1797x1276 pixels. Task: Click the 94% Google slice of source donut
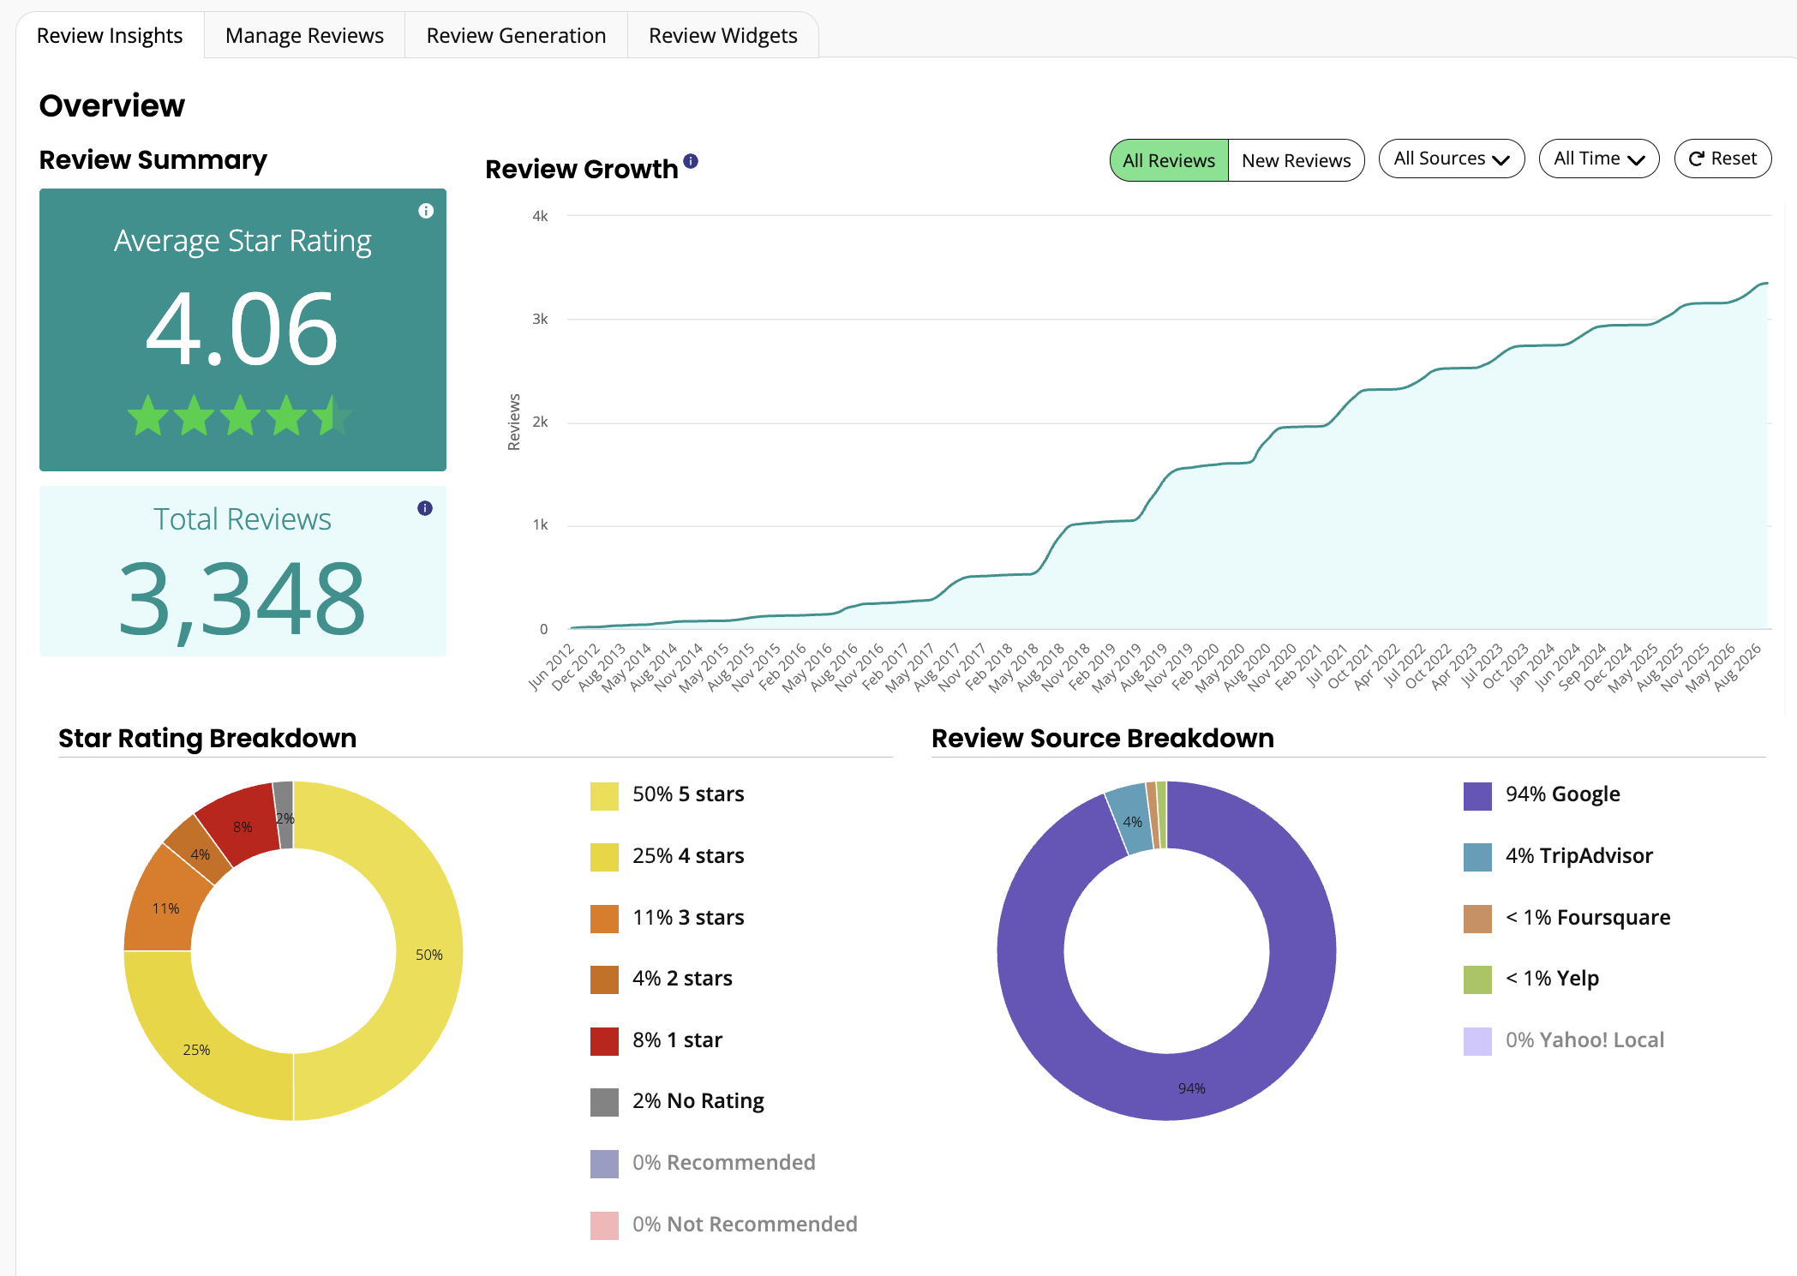click(1191, 1087)
